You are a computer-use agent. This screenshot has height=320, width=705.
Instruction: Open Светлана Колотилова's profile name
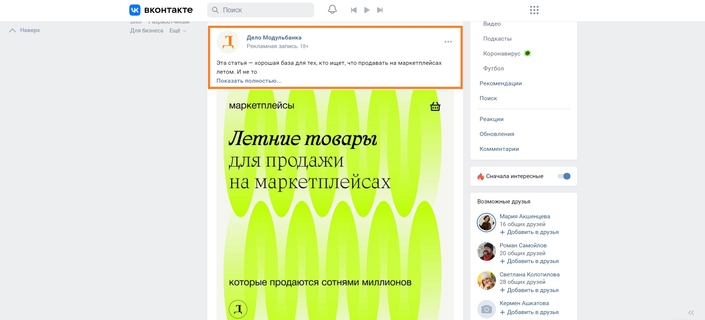coord(529,275)
